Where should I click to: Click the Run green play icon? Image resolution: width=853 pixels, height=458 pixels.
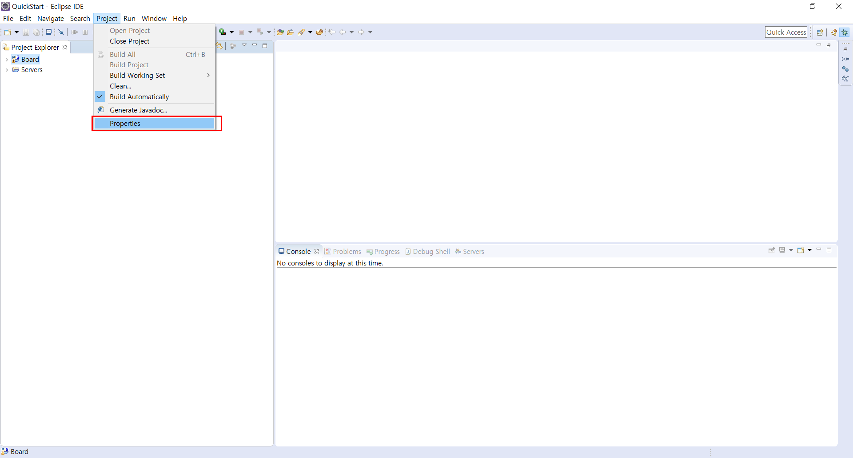point(223,32)
